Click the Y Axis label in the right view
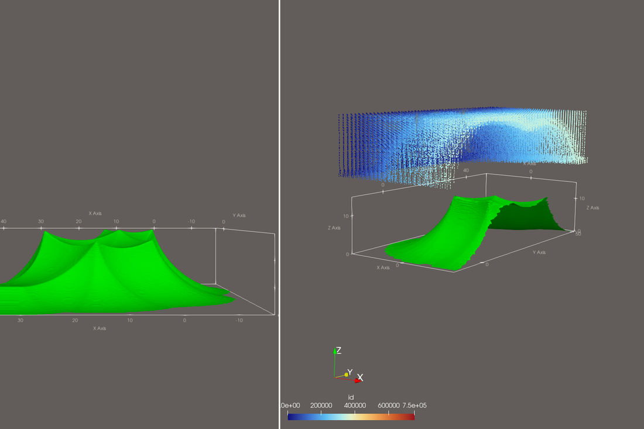Image resolution: width=644 pixels, height=429 pixels. 539,252
